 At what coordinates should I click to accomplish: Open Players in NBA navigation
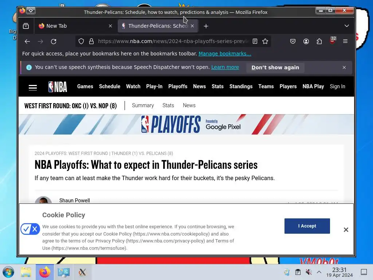click(288, 86)
